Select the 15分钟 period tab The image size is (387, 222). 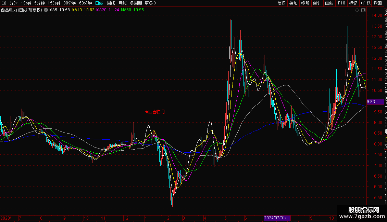click(54, 3)
